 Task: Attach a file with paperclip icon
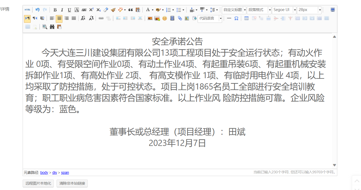point(180,18)
